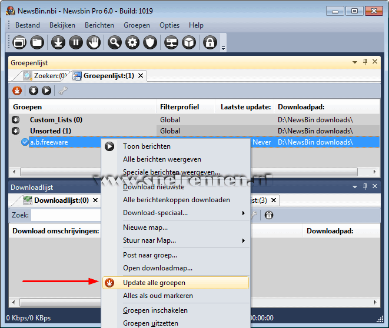Click Downloadpad column header in Downloadlijst
Screen dimensions: 389x328
341,231
